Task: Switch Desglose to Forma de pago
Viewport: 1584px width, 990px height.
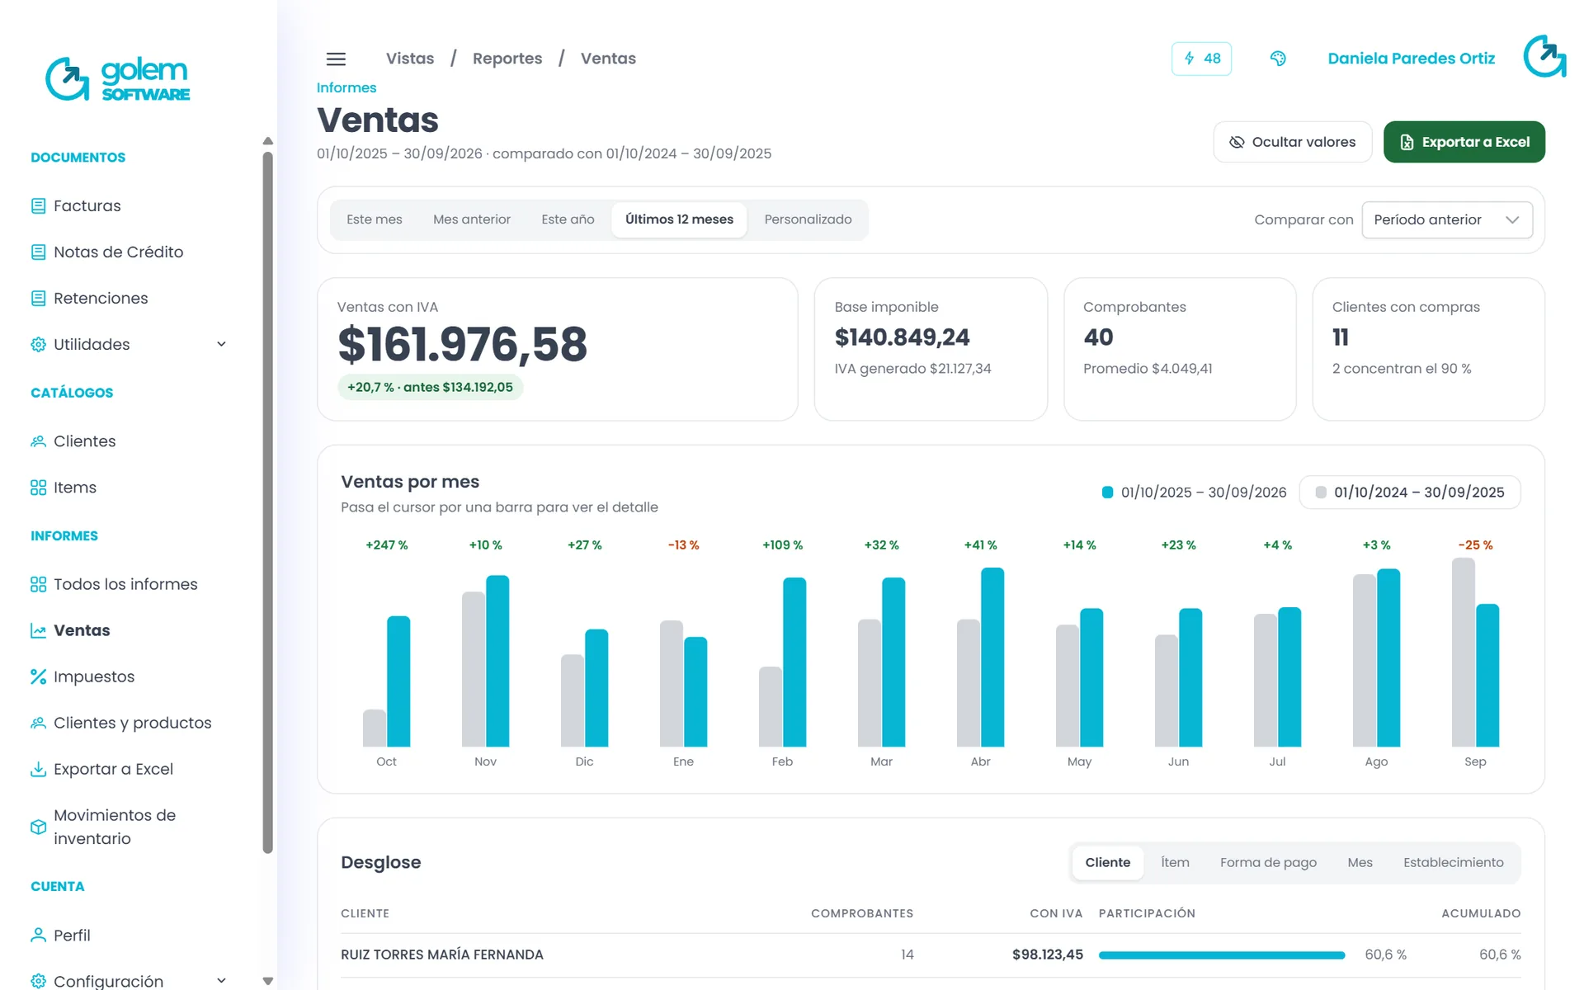Action: (1268, 863)
